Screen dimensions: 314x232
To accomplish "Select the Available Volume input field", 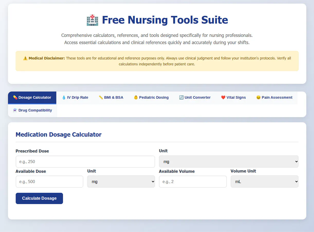I will [x=193, y=181].
